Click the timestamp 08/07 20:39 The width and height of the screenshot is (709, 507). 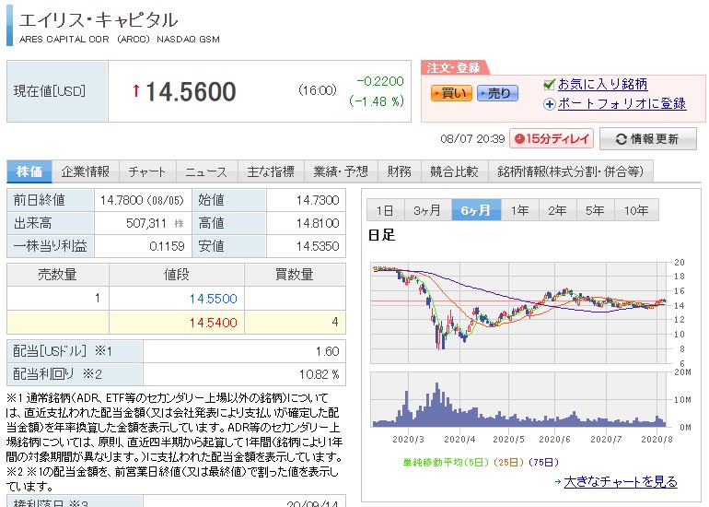coord(472,139)
